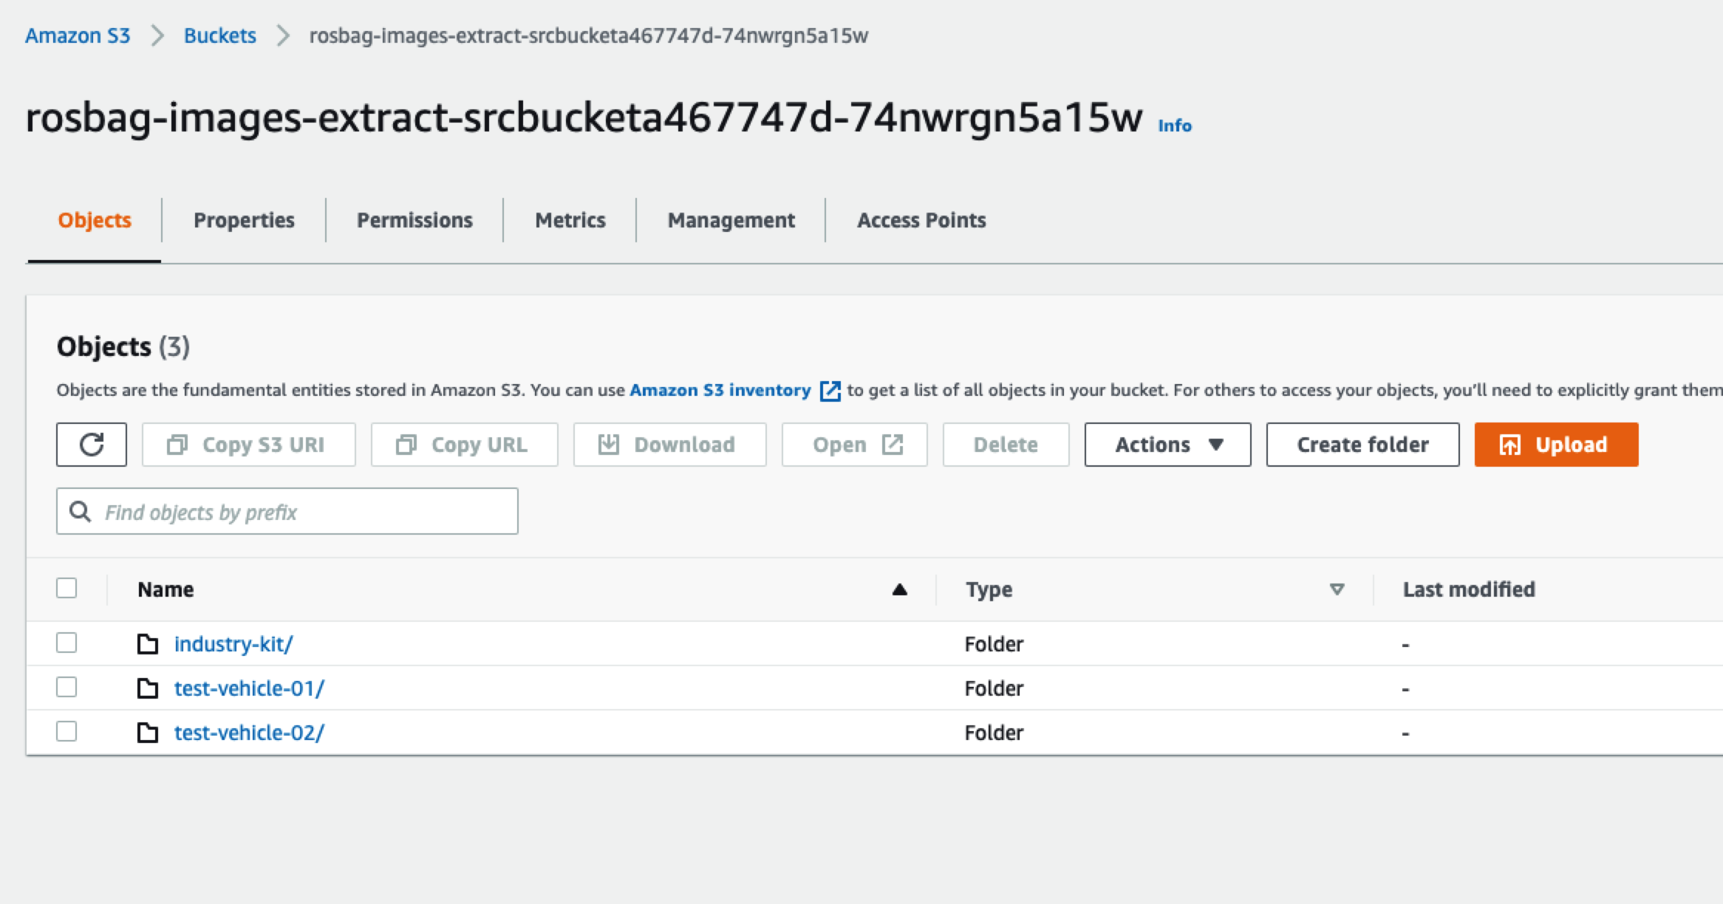Click the Create folder button
Screen dimensions: 1723x904
tap(1363, 445)
